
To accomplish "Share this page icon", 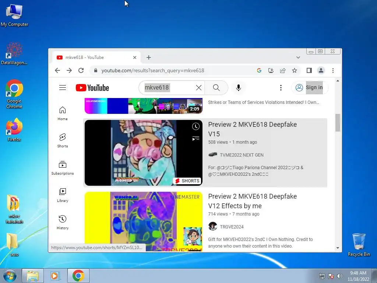I will pos(283,70).
